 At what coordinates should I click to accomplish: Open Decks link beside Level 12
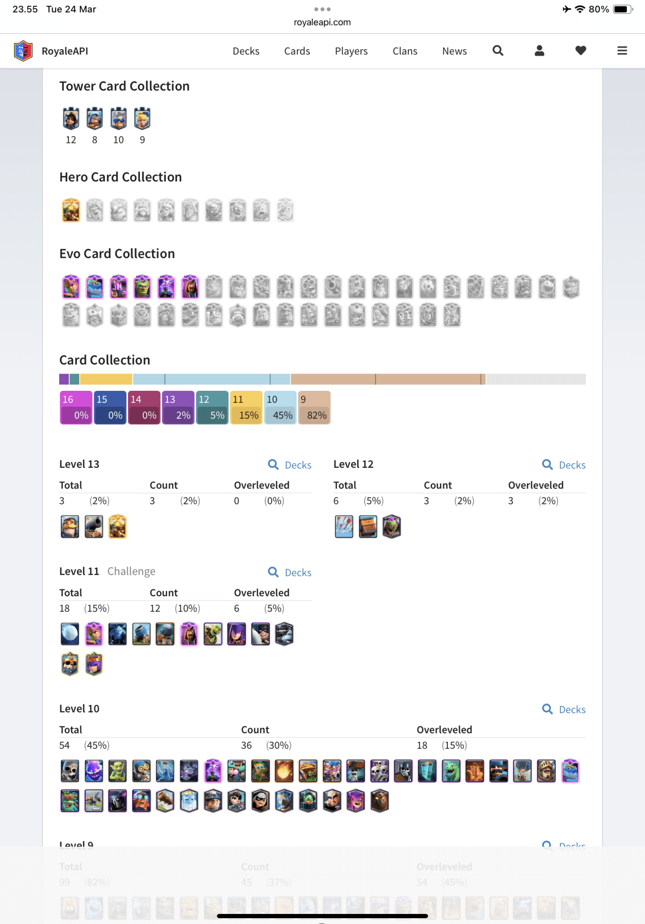(x=564, y=465)
